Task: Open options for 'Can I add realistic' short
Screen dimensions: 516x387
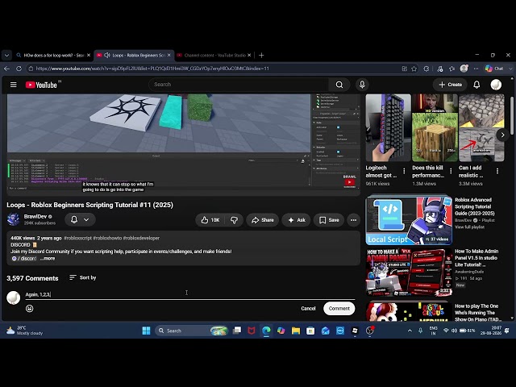Action: click(497, 171)
